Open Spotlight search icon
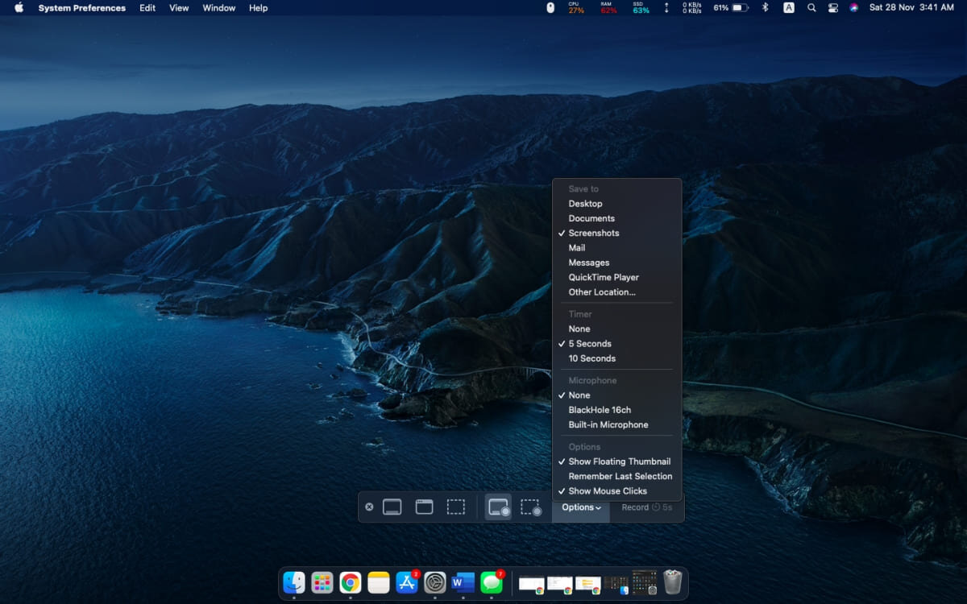967x604 pixels. [811, 8]
